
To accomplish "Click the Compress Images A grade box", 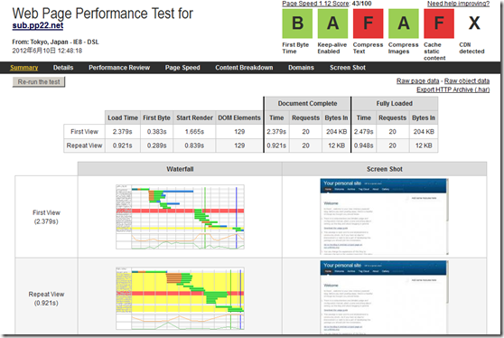I will click(404, 23).
